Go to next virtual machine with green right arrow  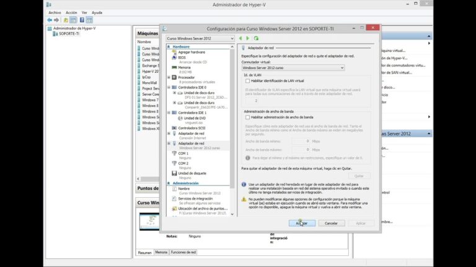pos(248,38)
